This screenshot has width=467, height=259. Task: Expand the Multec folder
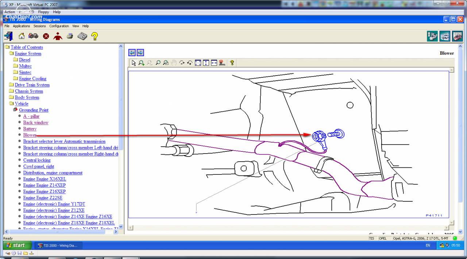coord(15,66)
